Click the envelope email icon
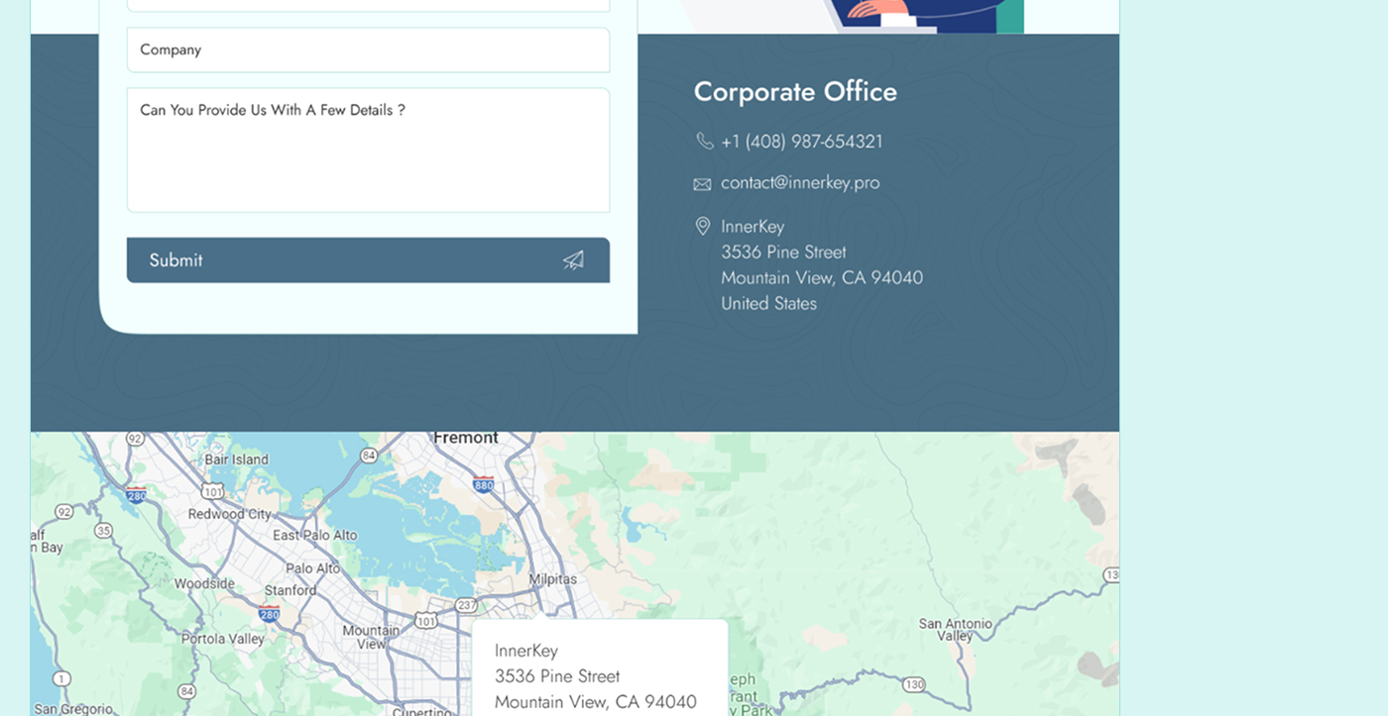 pos(702,184)
